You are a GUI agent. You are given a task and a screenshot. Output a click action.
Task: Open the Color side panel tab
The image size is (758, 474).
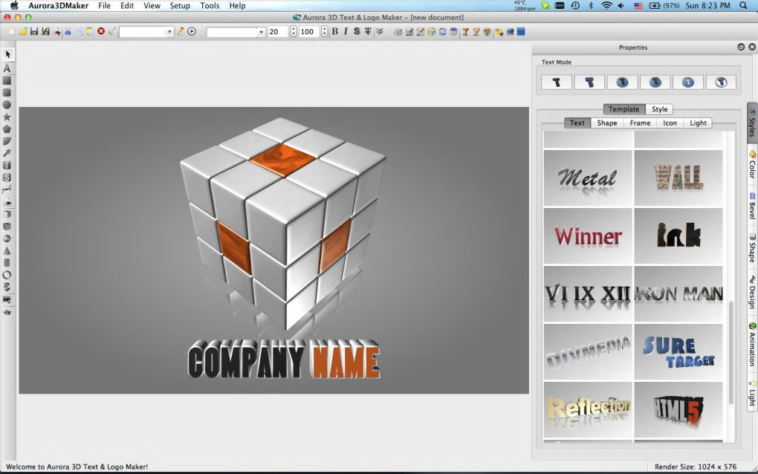(752, 165)
